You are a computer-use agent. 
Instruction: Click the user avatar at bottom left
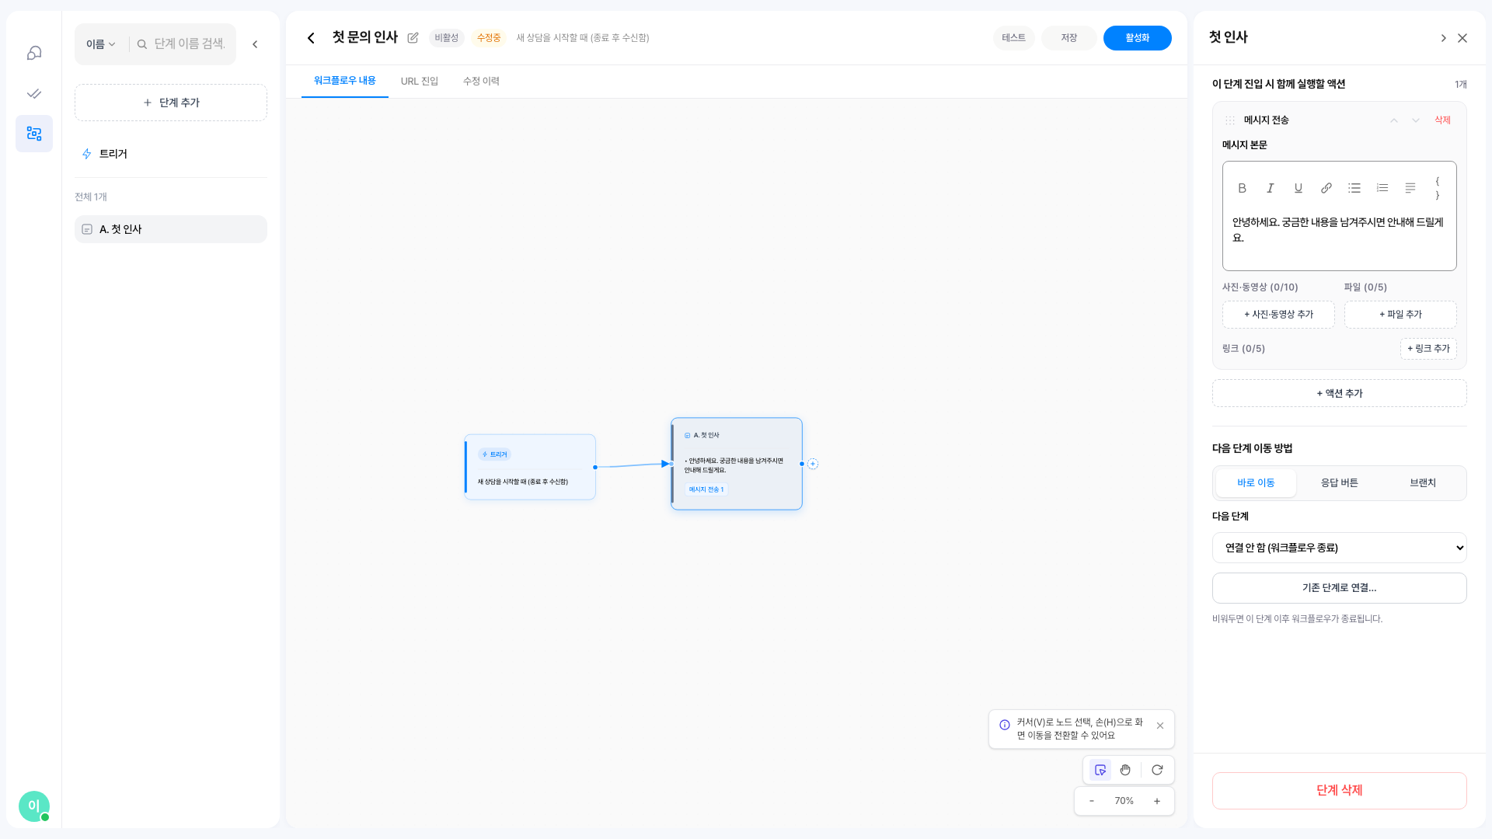(34, 806)
